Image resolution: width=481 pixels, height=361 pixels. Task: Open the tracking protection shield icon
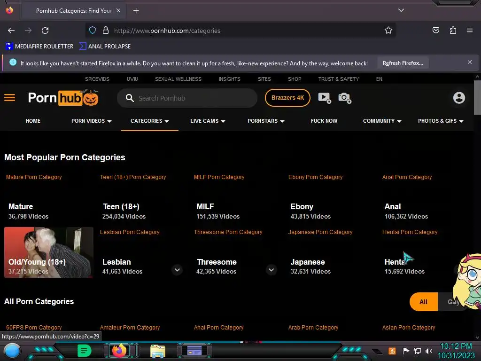[x=93, y=31]
